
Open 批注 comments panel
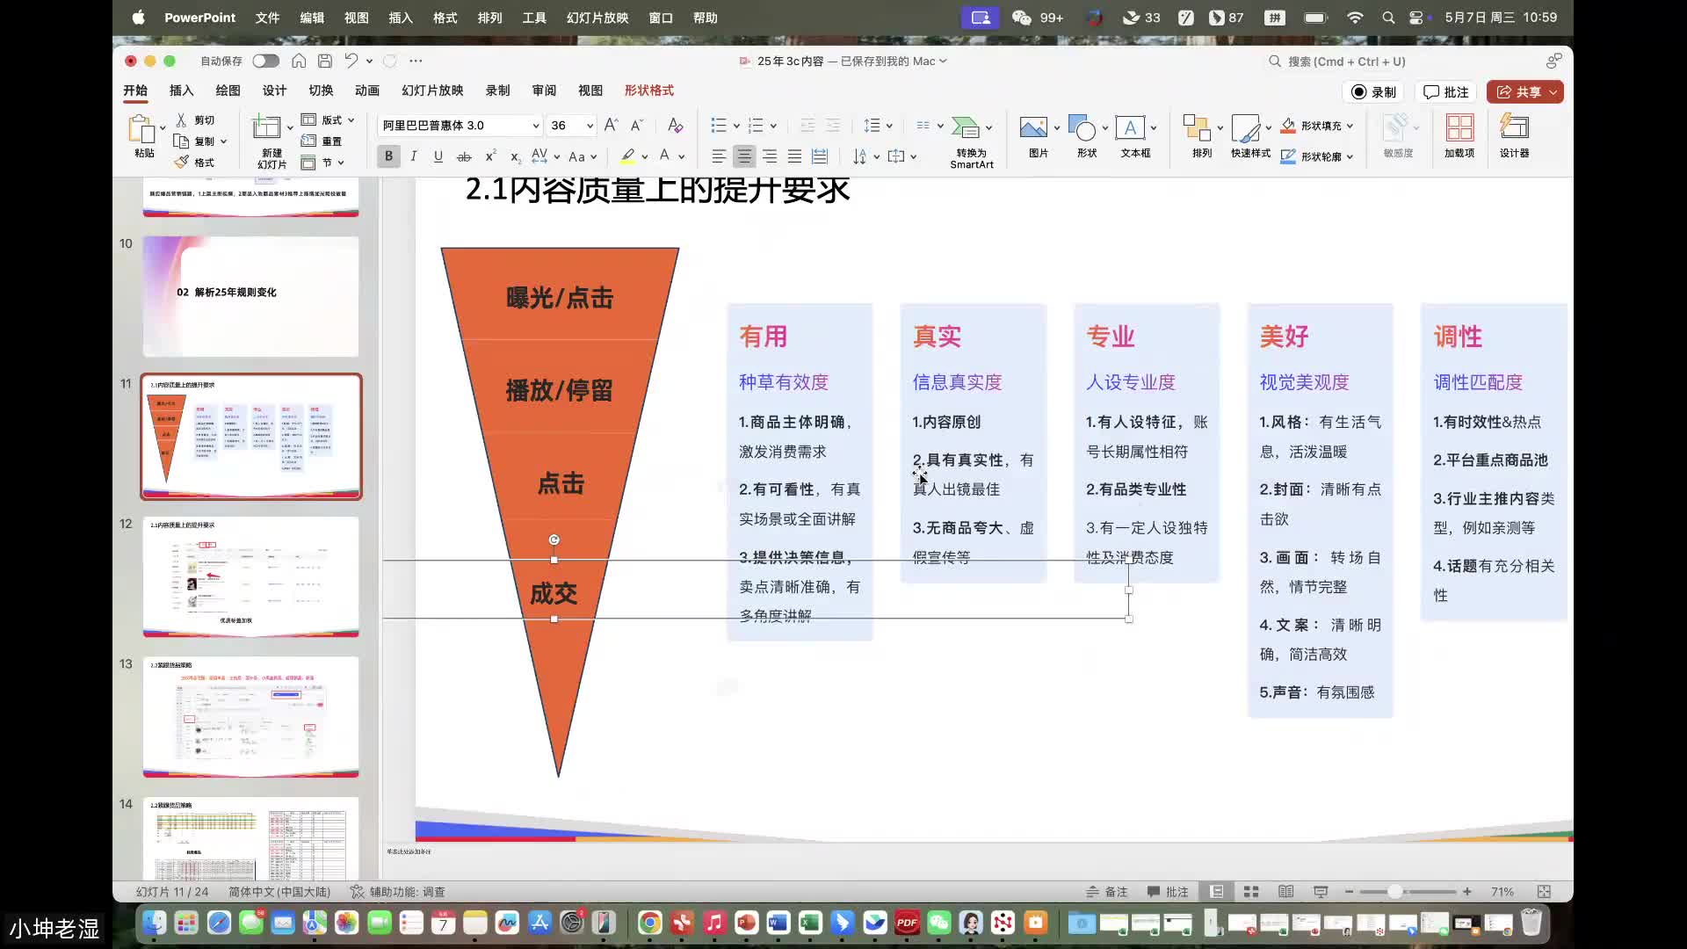tap(1445, 91)
